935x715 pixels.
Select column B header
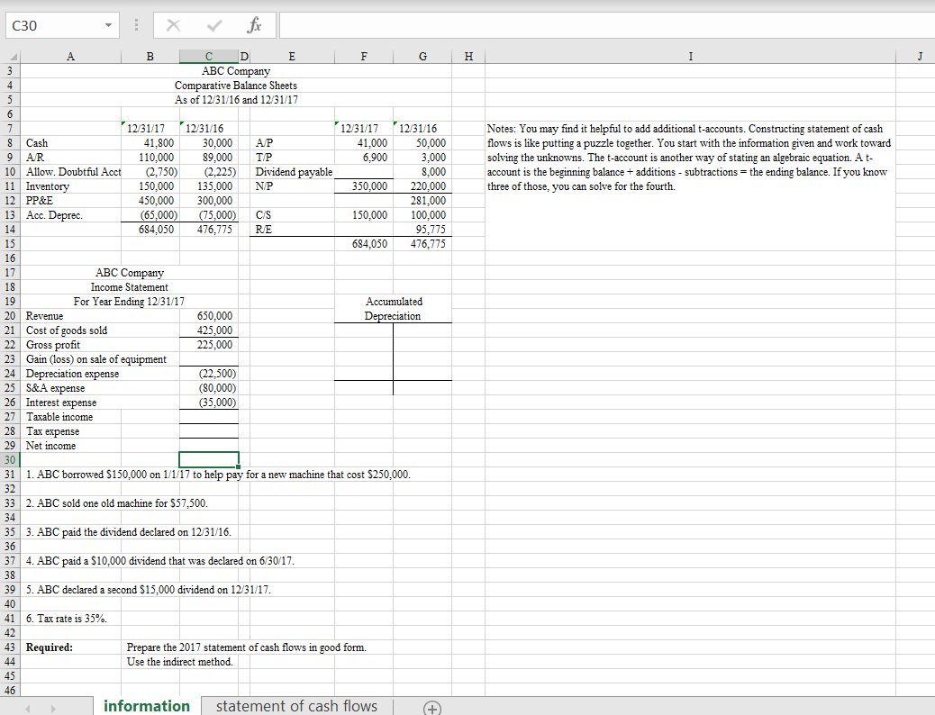(x=150, y=57)
